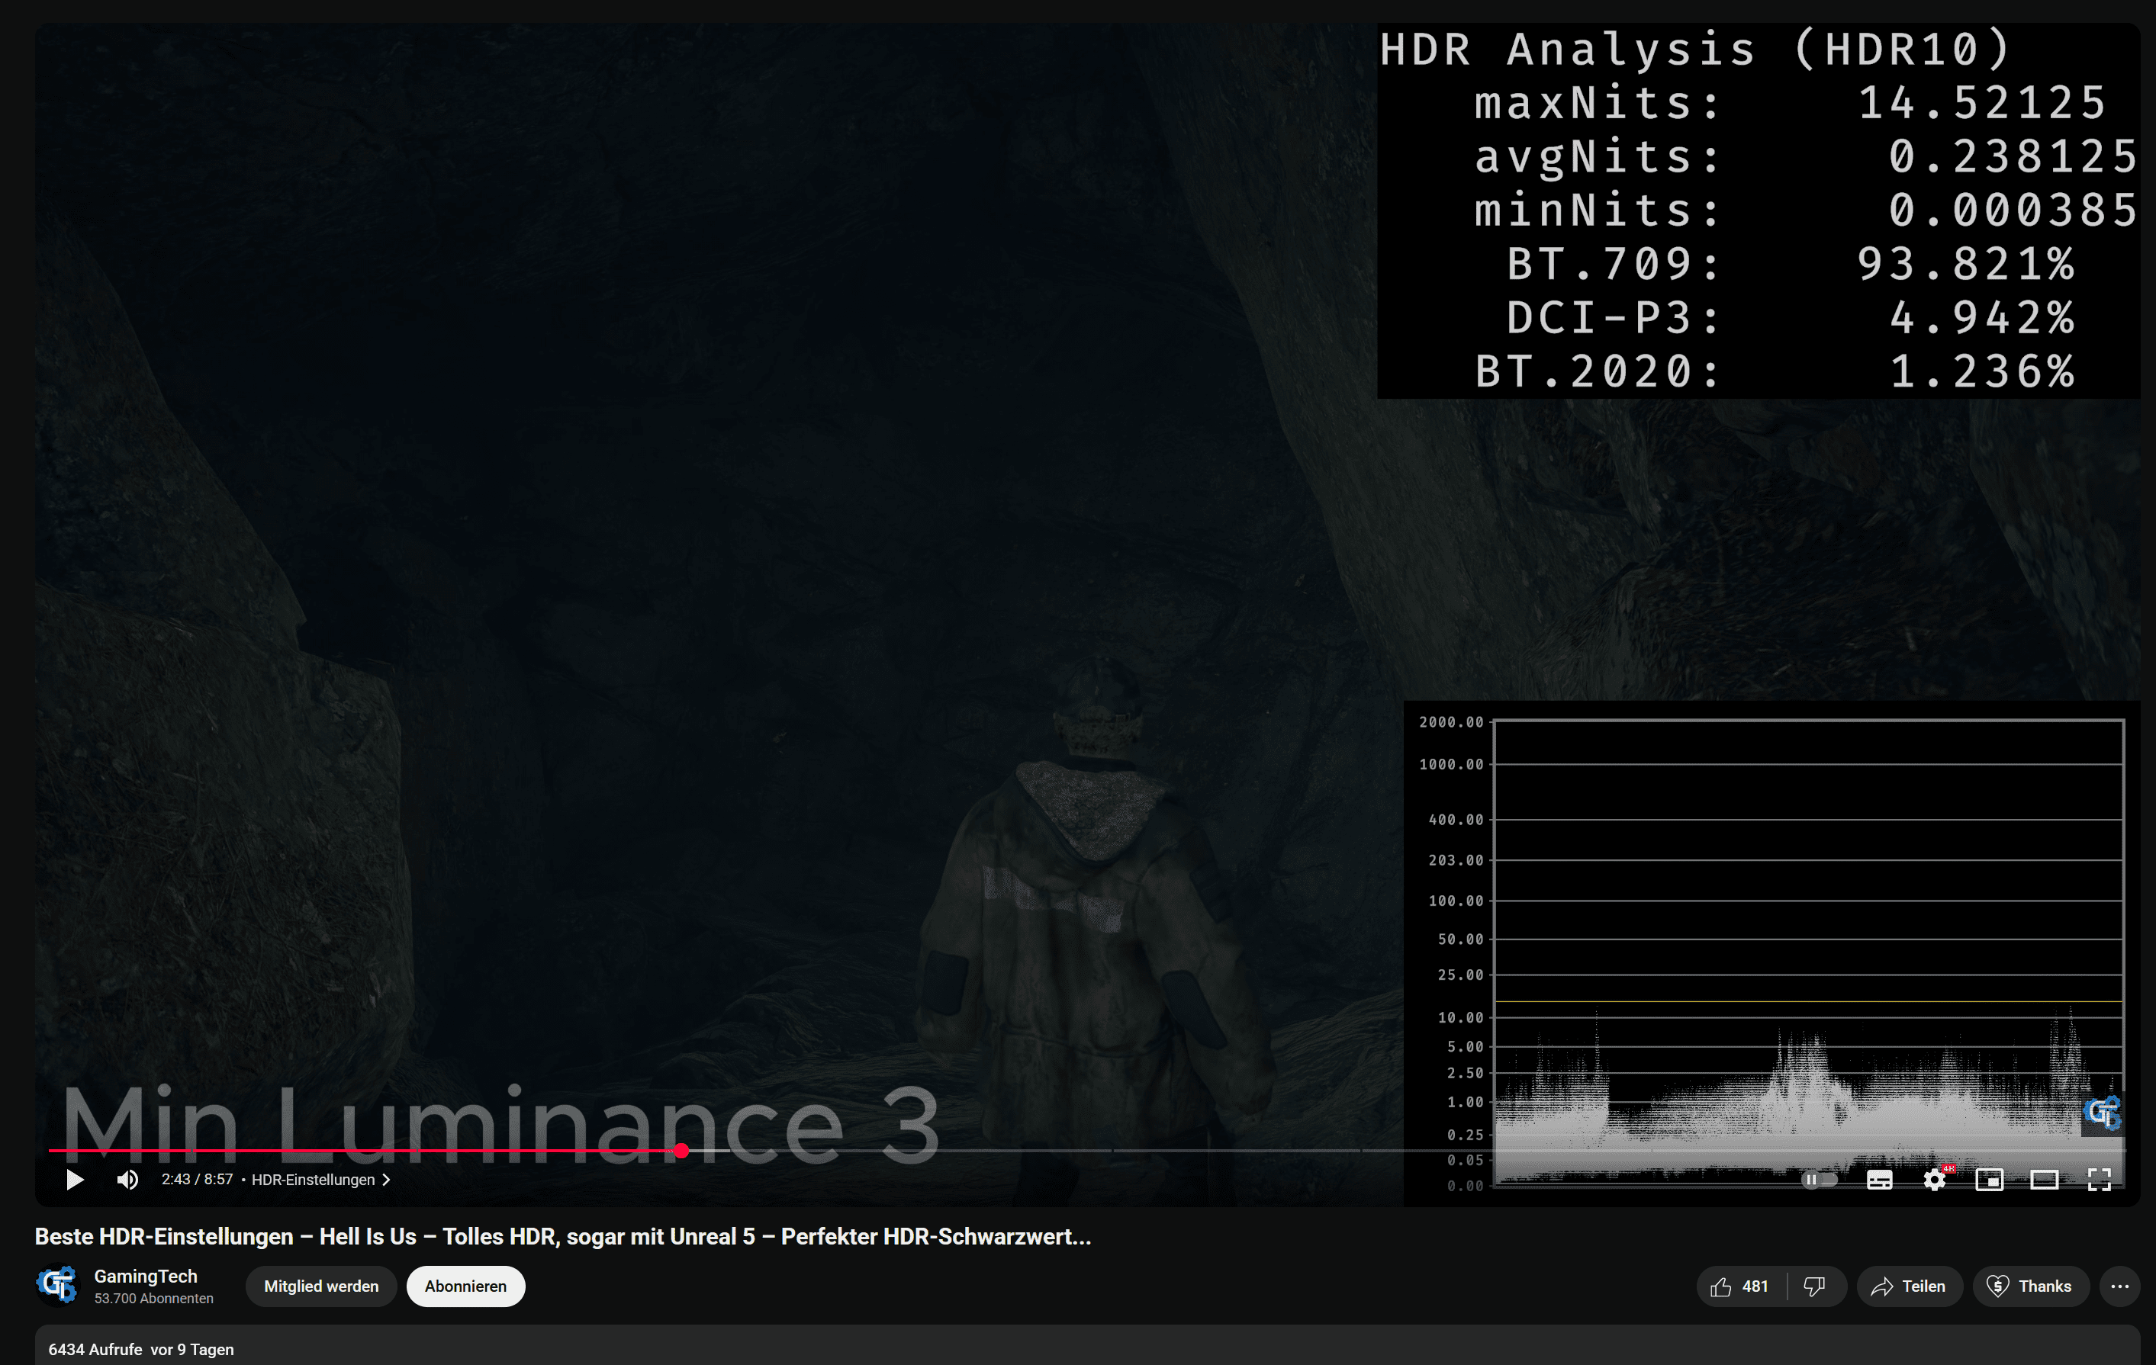The width and height of the screenshot is (2156, 1365).
Task: Enter fullscreen mode
Action: point(2099,1180)
